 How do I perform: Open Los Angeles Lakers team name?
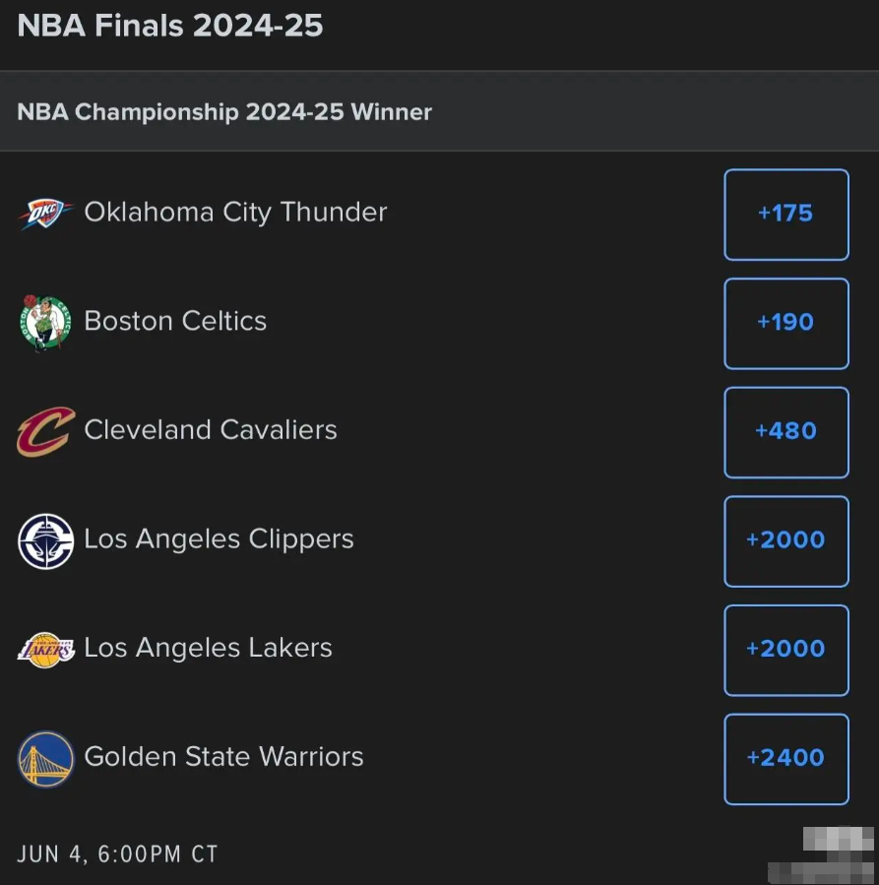(x=209, y=649)
